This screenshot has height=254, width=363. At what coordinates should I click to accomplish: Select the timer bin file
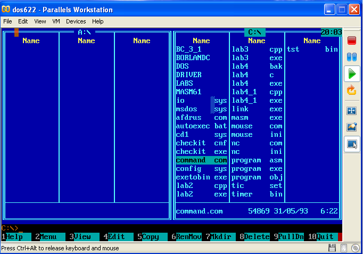257,194
